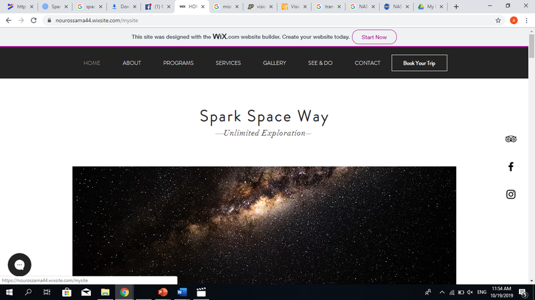Image resolution: width=535 pixels, height=300 pixels.
Task: Close the active Wix HOME tab
Action: click(203, 7)
